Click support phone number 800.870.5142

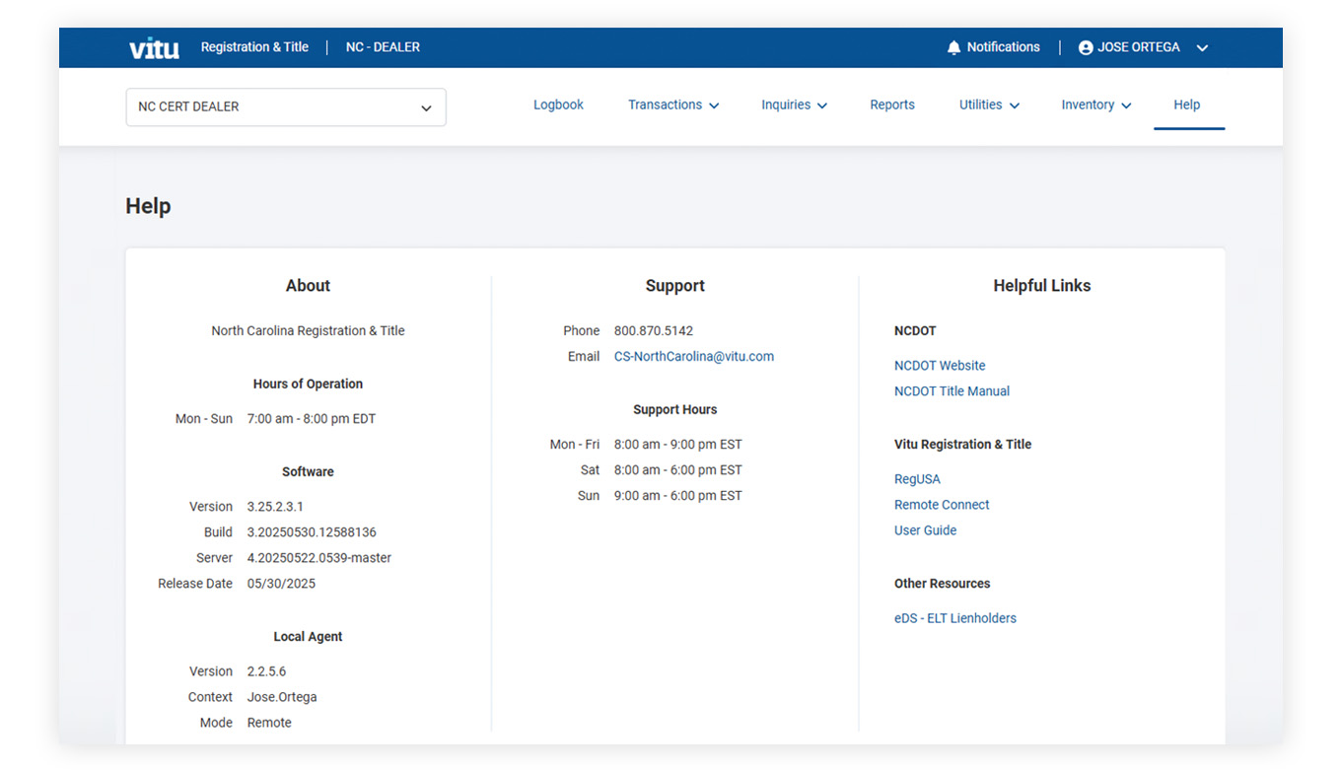point(654,331)
